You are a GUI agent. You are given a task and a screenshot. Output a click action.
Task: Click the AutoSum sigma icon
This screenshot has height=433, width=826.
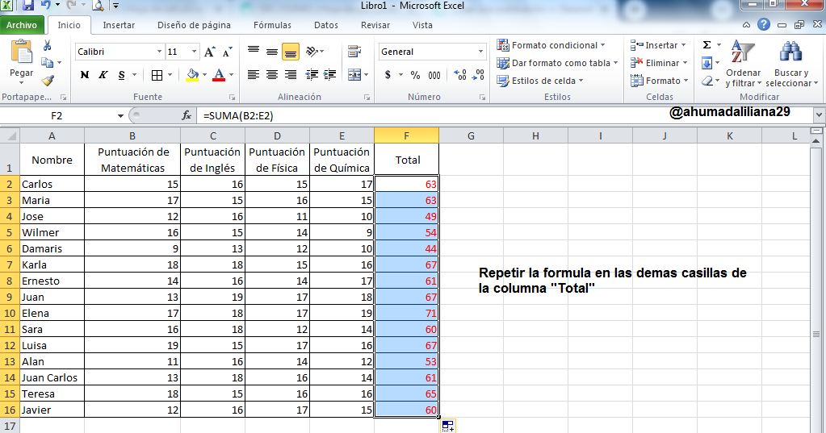pos(707,45)
